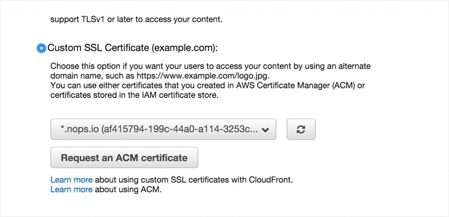449x217 pixels.
Task: Select the Custom SSL Certificate radio button
Action: tap(42, 48)
